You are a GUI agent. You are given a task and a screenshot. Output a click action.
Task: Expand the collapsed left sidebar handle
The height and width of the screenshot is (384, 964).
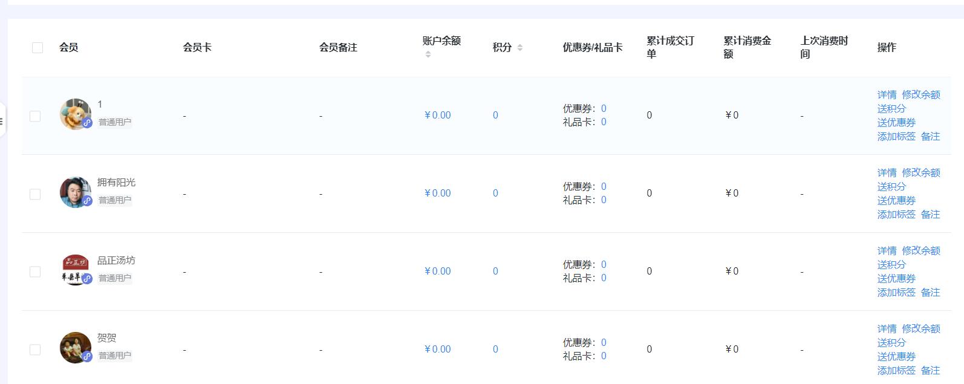2,122
